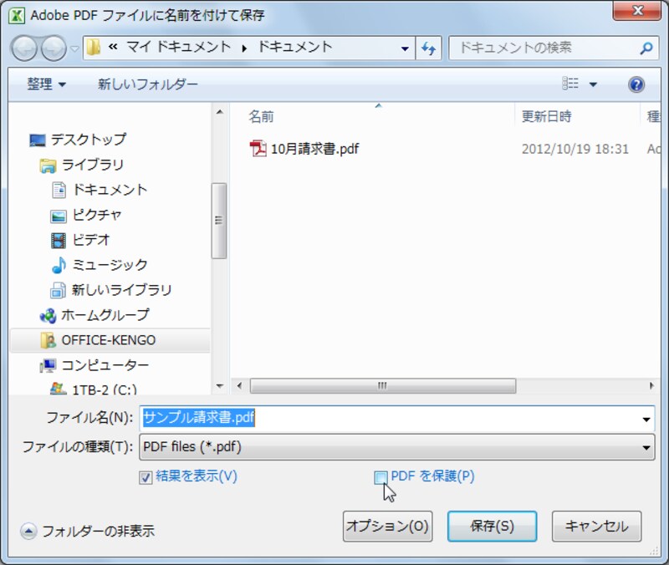This screenshot has width=669, height=565.
Task: Open the ファイルの種類 dropdown
Action: click(646, 448)
